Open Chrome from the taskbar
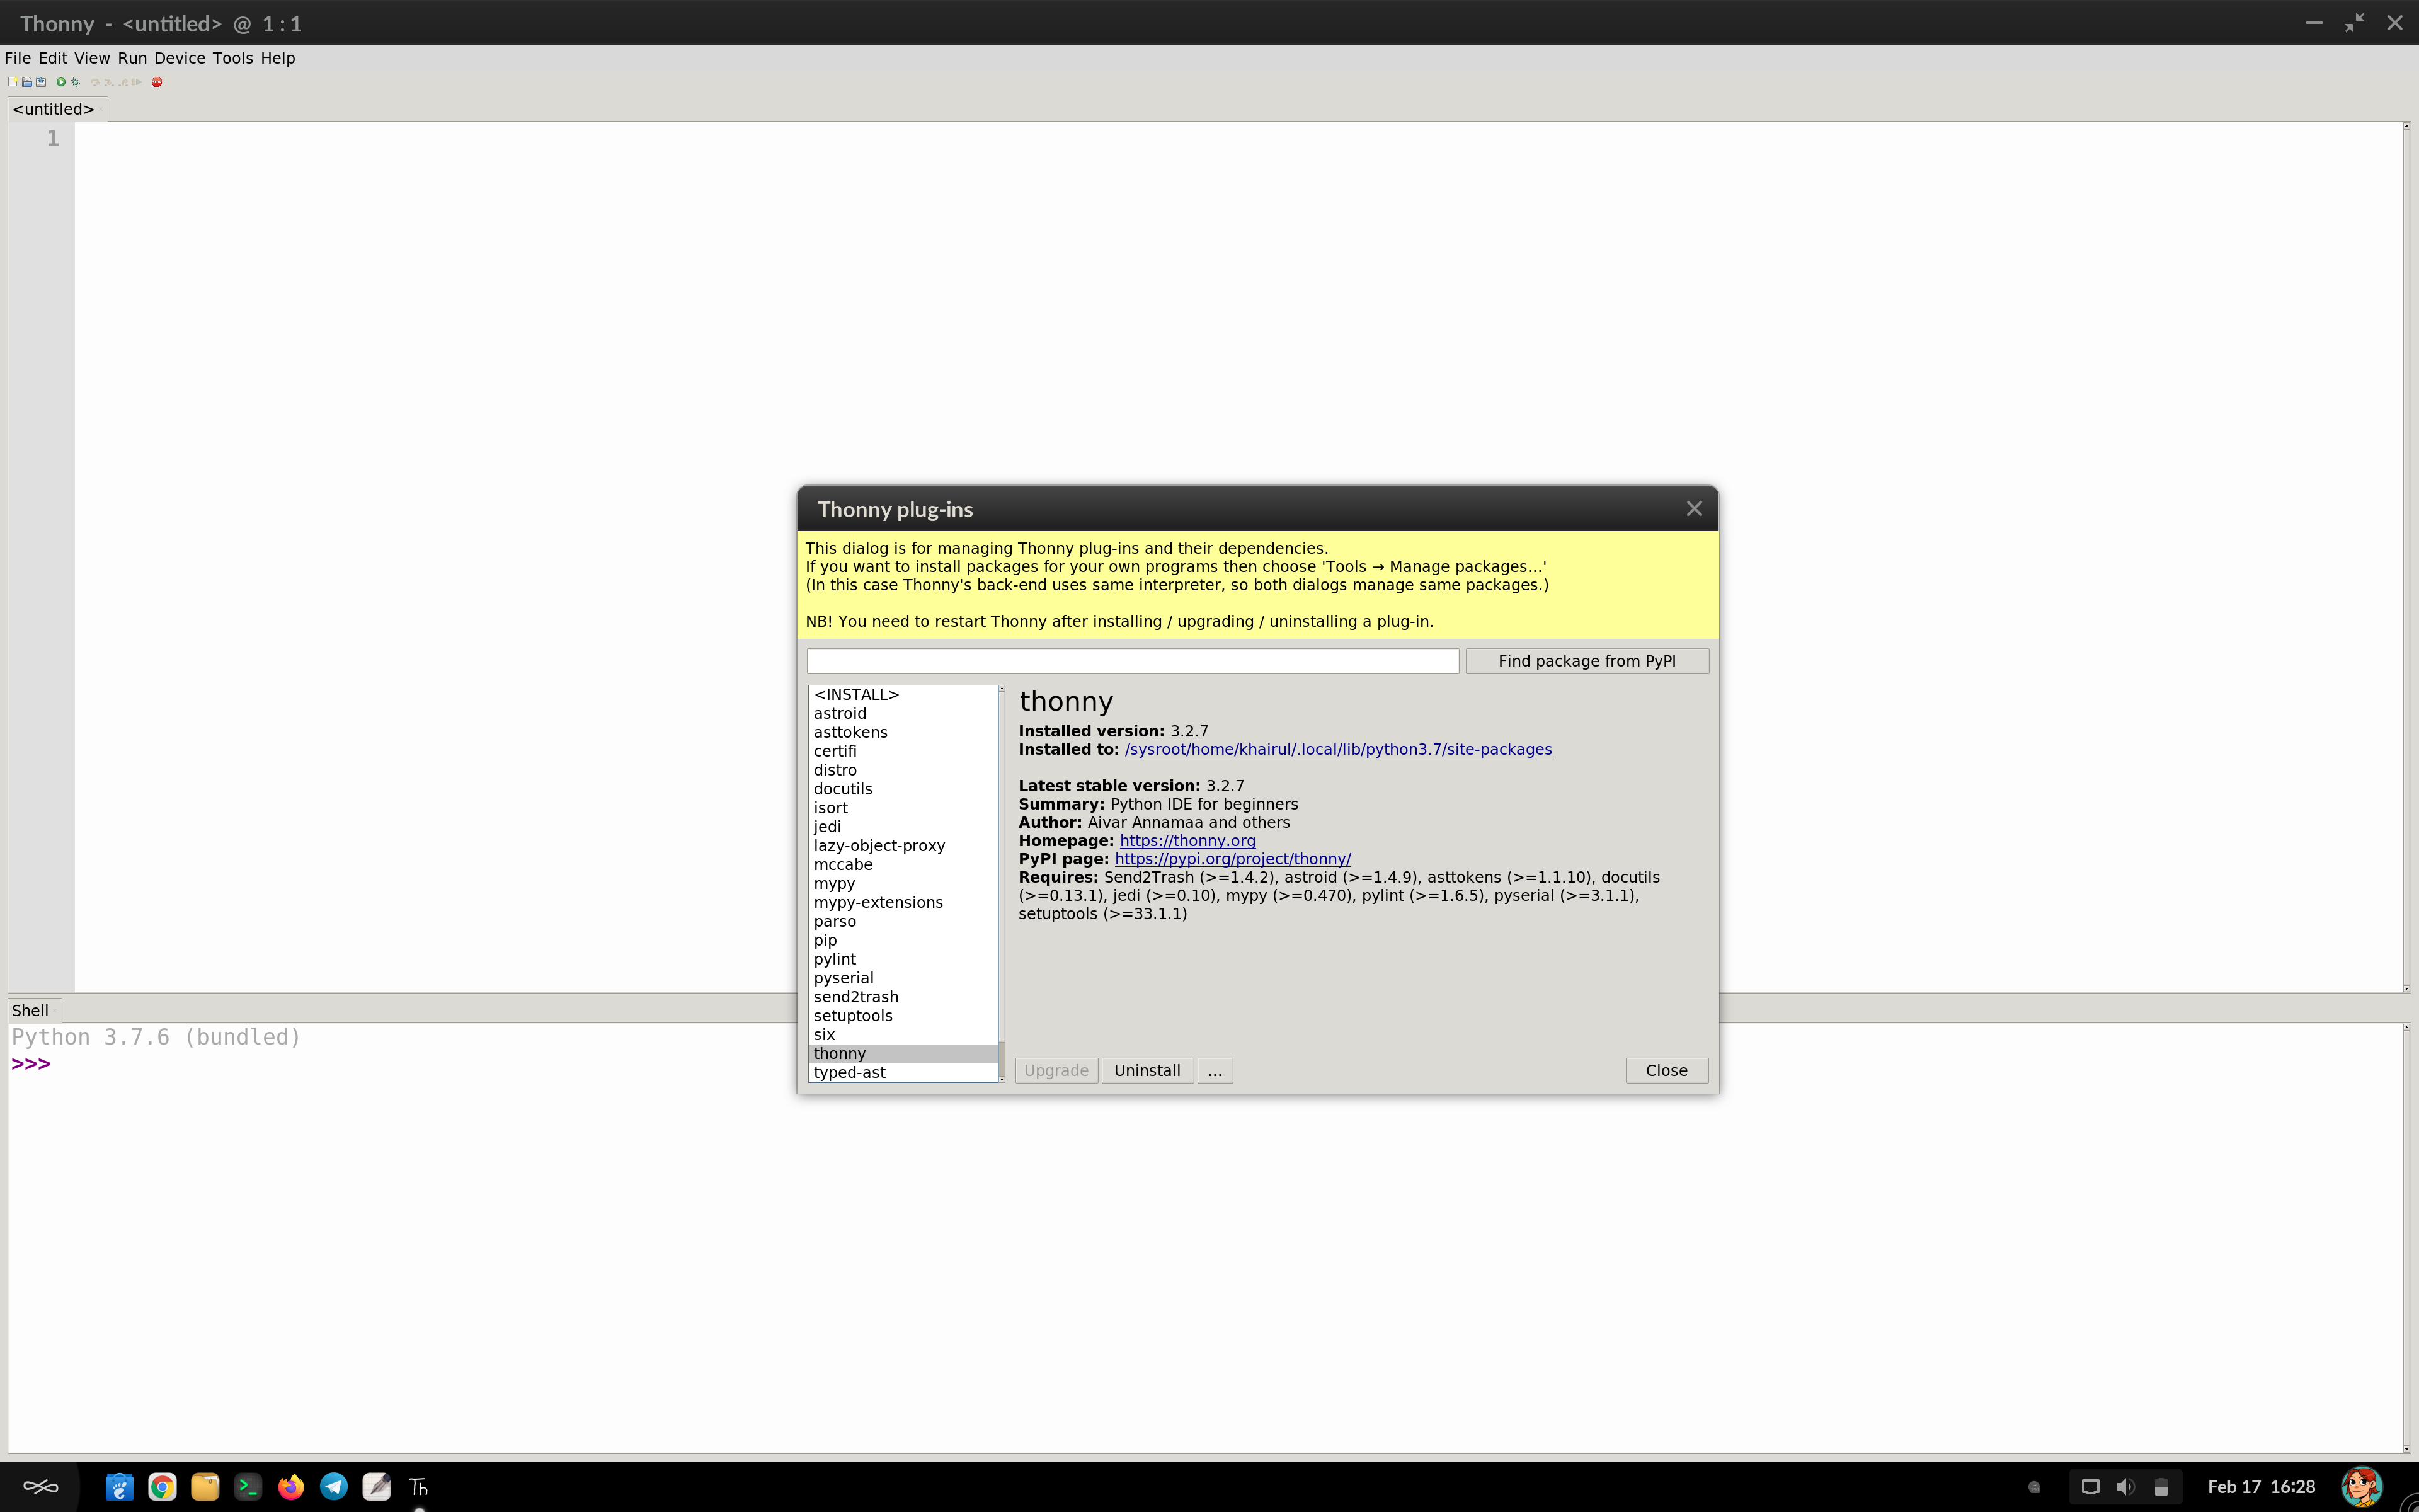 (x=162, y=1487)
